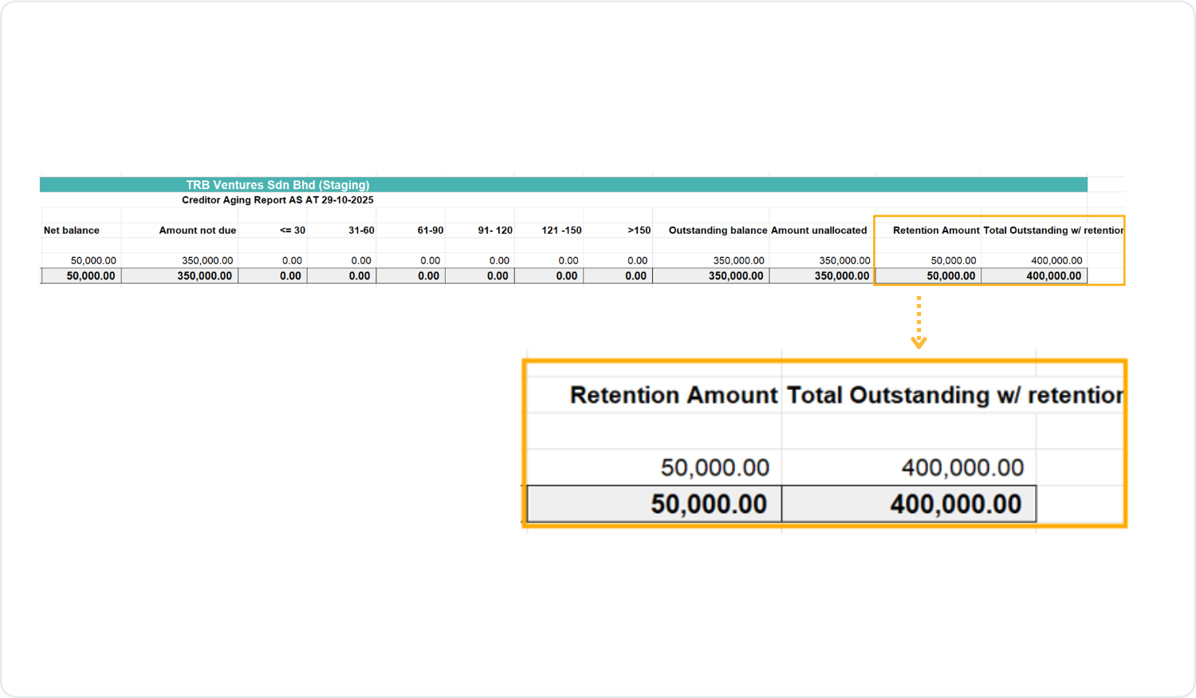Select the "31-60" aging header

(361, 231)
